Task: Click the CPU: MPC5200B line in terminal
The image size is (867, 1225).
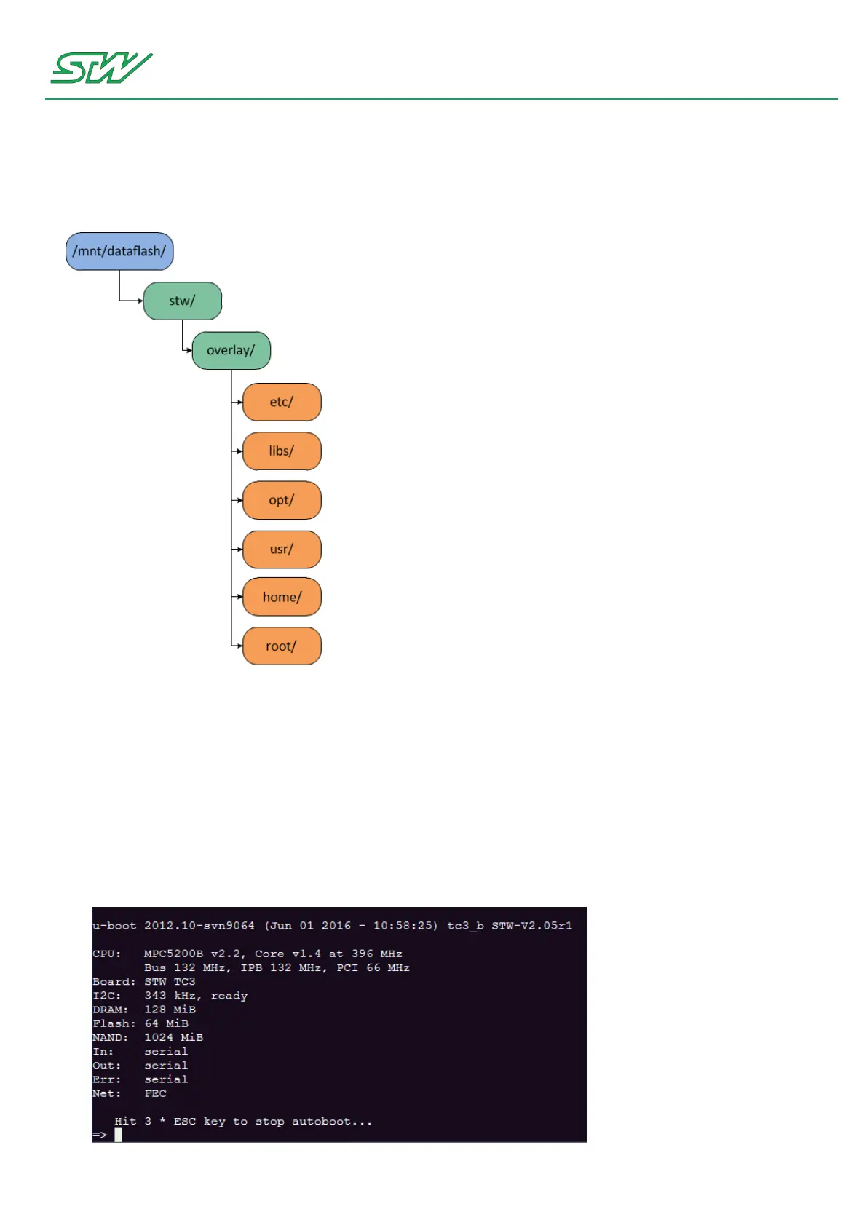Action: click(248, 954)
